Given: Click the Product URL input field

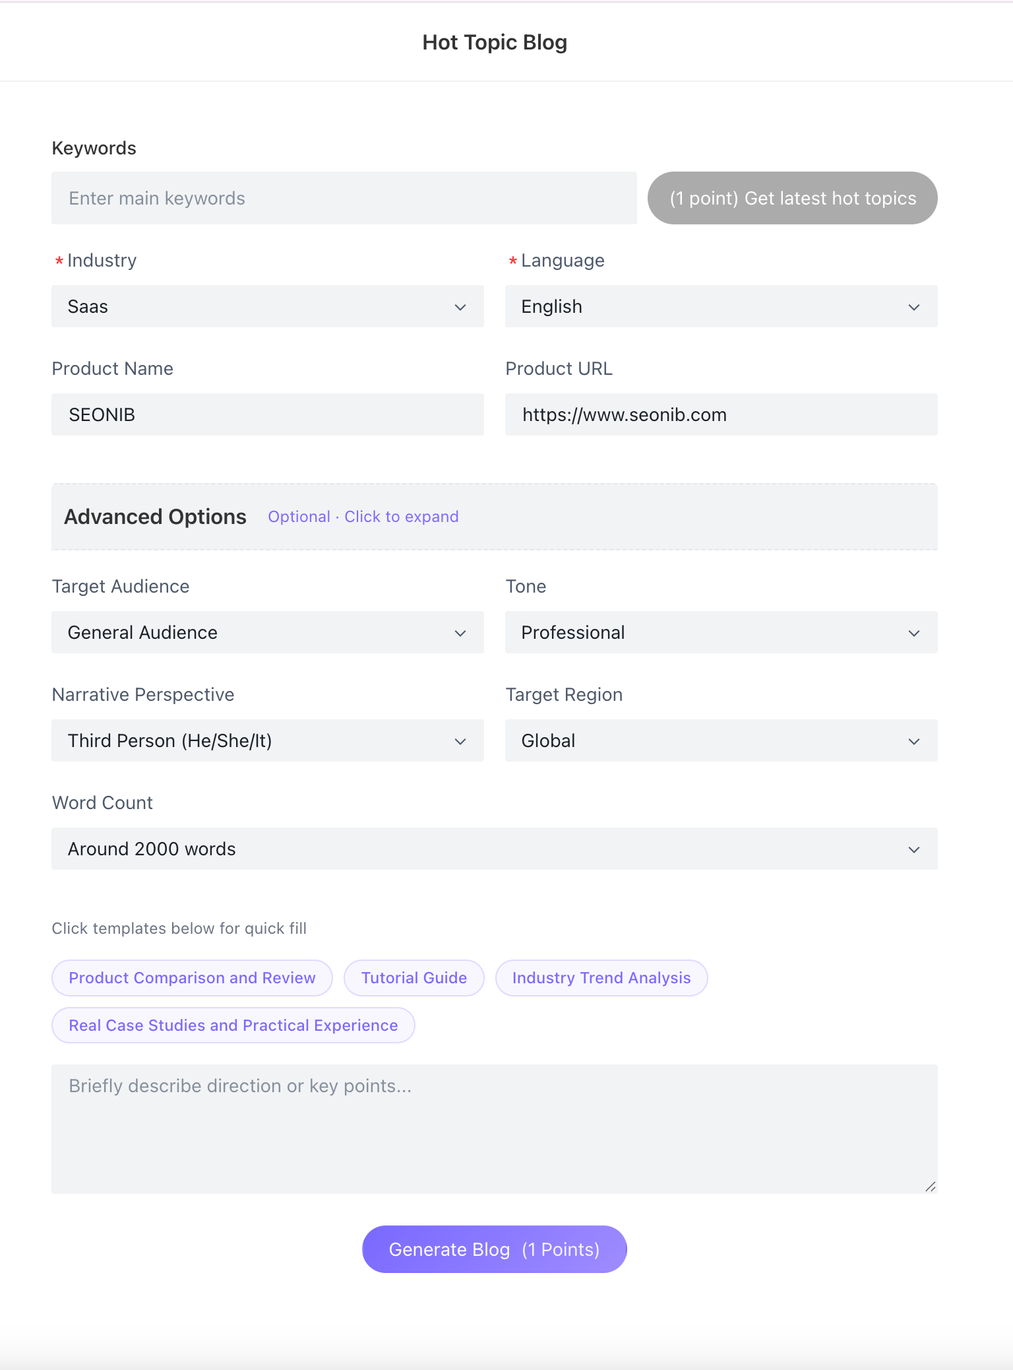Looking at the screenshot, I should point(721,414).
